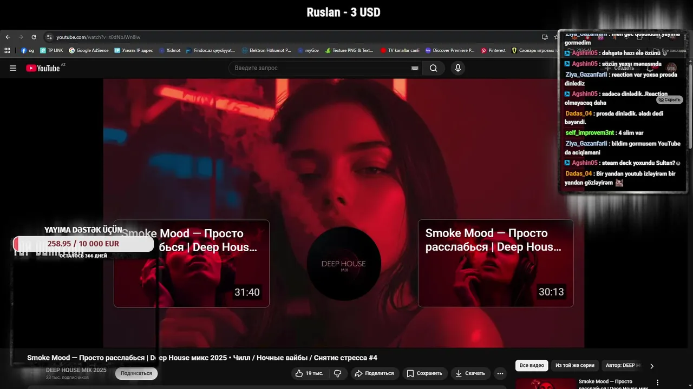Click 23 тыс. подписчиков subscriber count
Viewport: 693px width, 389px height.
pyautogui.click(x=67, y=377)
